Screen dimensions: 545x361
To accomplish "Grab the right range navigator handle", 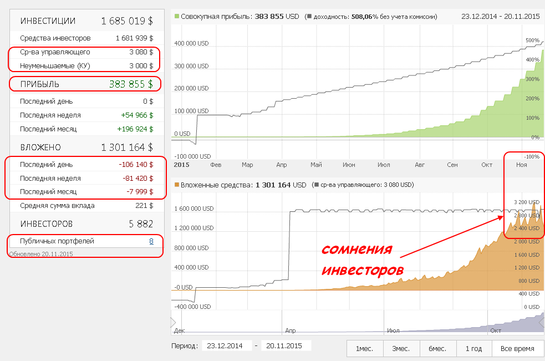I will tap(542, 322).
